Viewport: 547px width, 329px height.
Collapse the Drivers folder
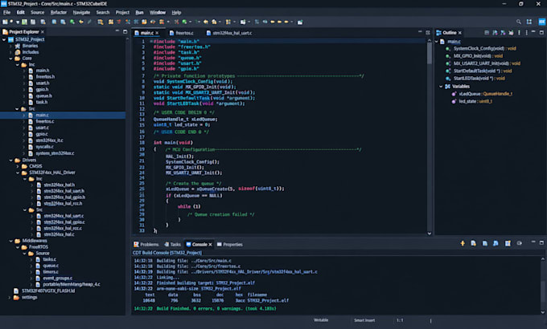(10, 160)
